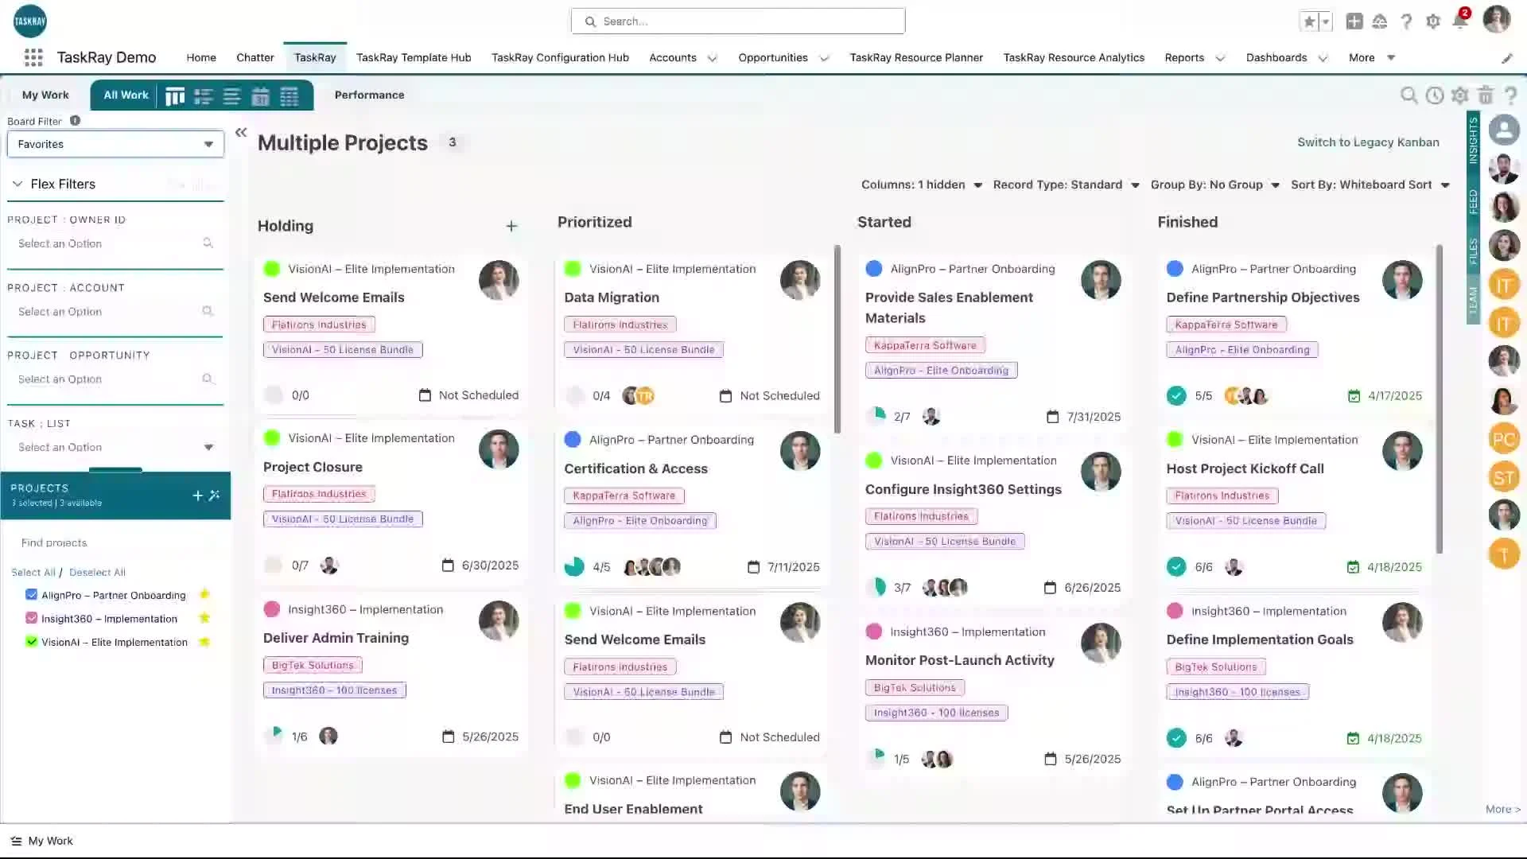The height and width of the screenshot is (859, 1527).
Task: Add a task in Holding column
Action: (x=511, y=227)
